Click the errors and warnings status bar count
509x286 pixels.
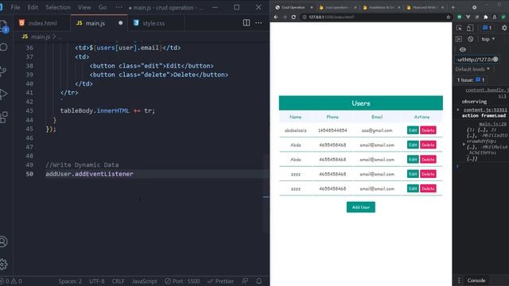(10, 281)
